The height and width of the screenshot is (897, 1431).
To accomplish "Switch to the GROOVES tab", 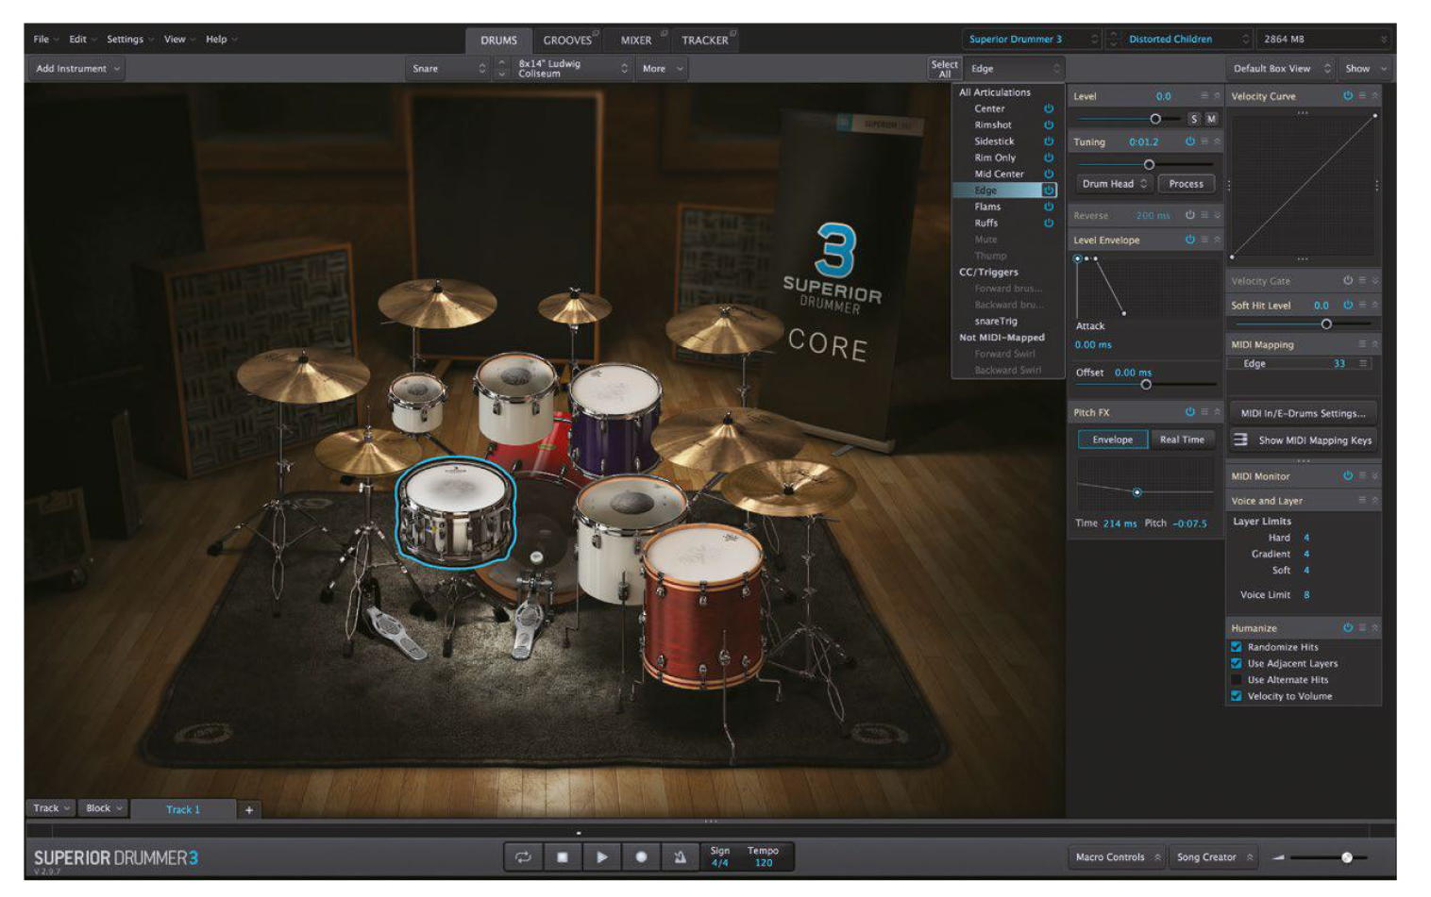I will coord(566,40).
